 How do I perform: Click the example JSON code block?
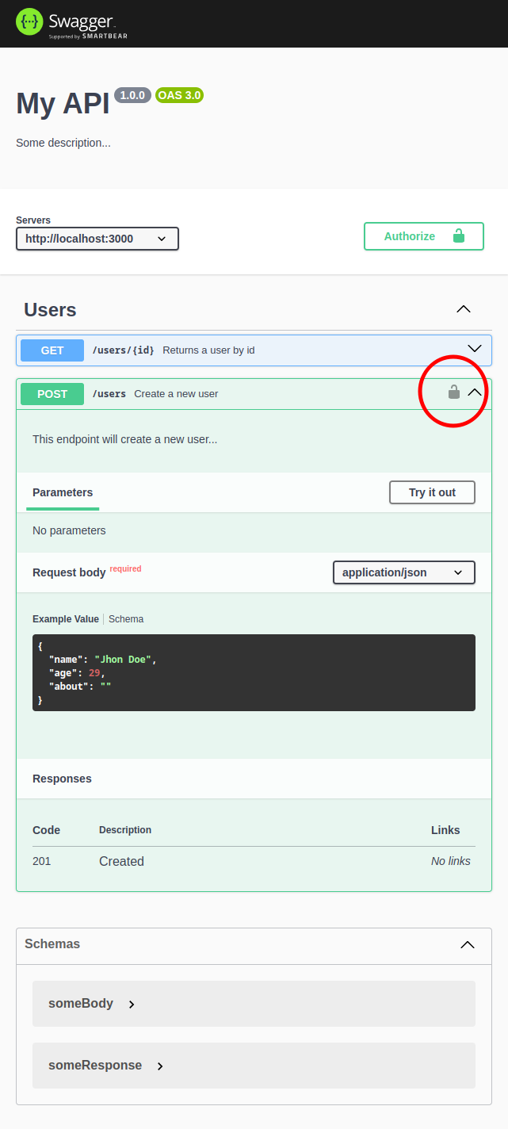tap(254, 672)
